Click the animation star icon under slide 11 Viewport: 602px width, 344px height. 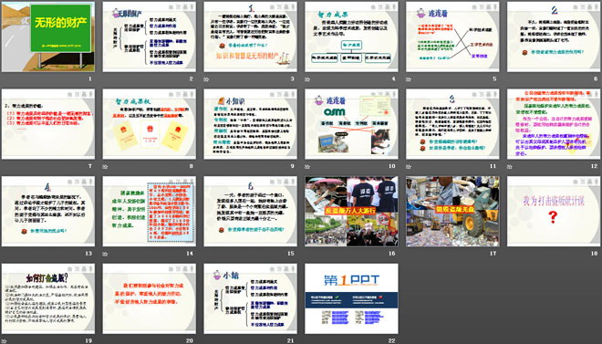[409, 166]
